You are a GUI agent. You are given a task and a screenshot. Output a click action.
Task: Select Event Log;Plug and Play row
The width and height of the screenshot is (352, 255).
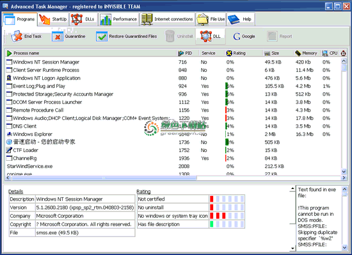pyautogui.click(x=173, y=86)
